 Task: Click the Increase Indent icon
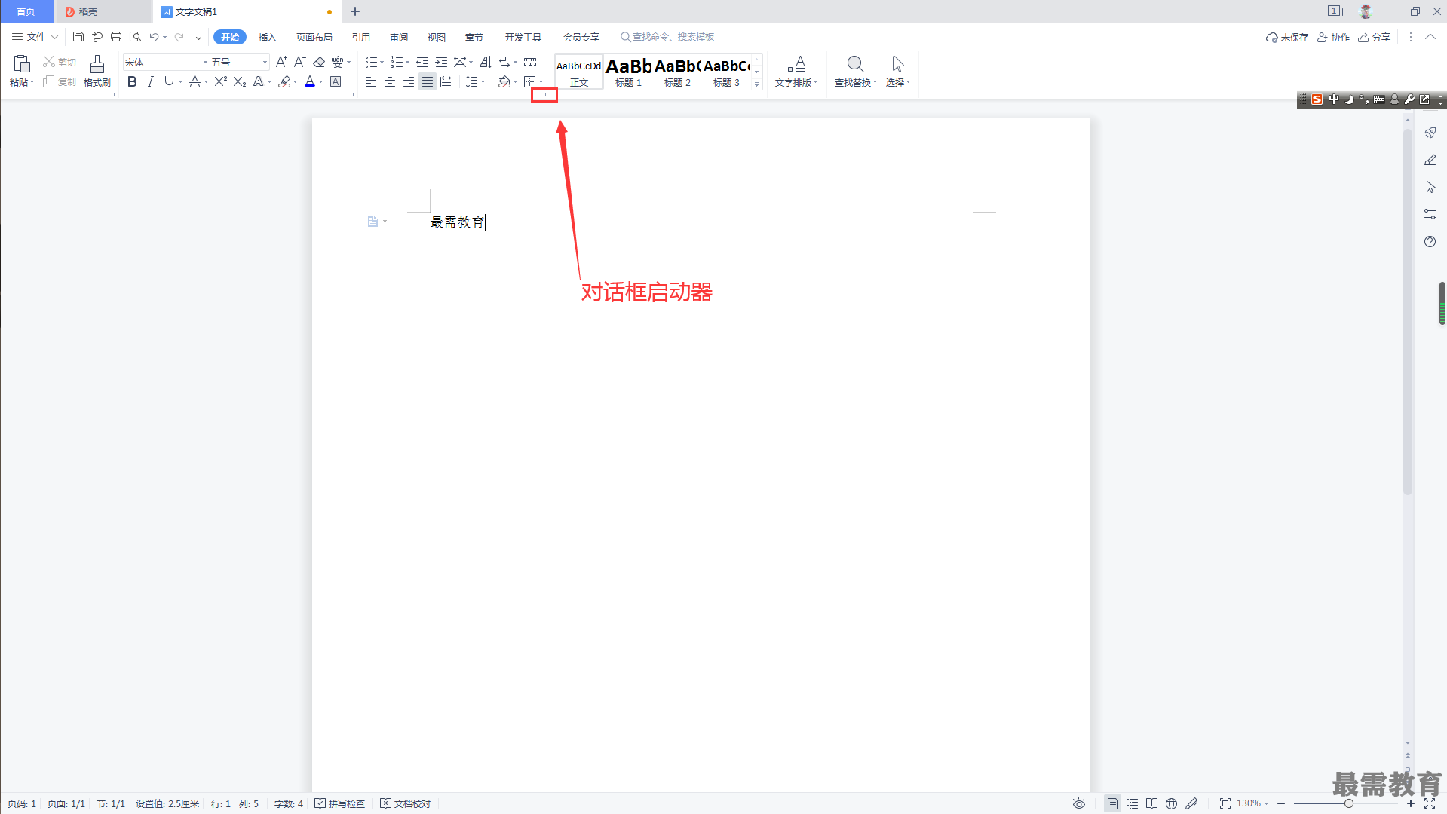coord(441,62)
